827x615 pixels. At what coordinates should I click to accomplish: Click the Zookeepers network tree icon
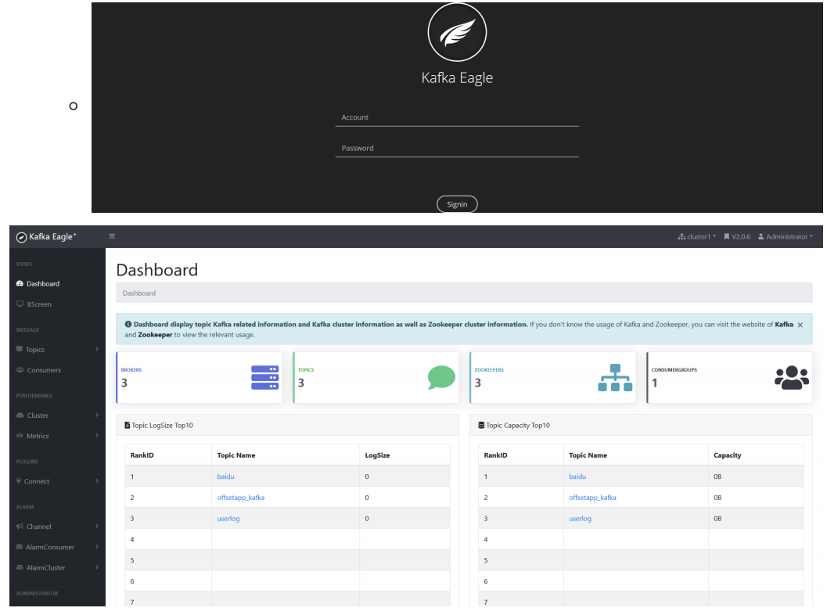click(615, 378)
